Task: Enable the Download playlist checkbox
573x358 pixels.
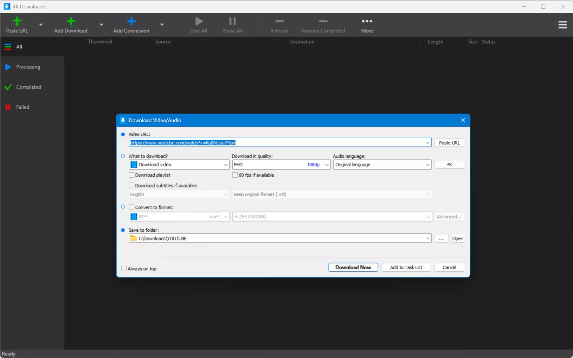Action: tap(131, 175)
